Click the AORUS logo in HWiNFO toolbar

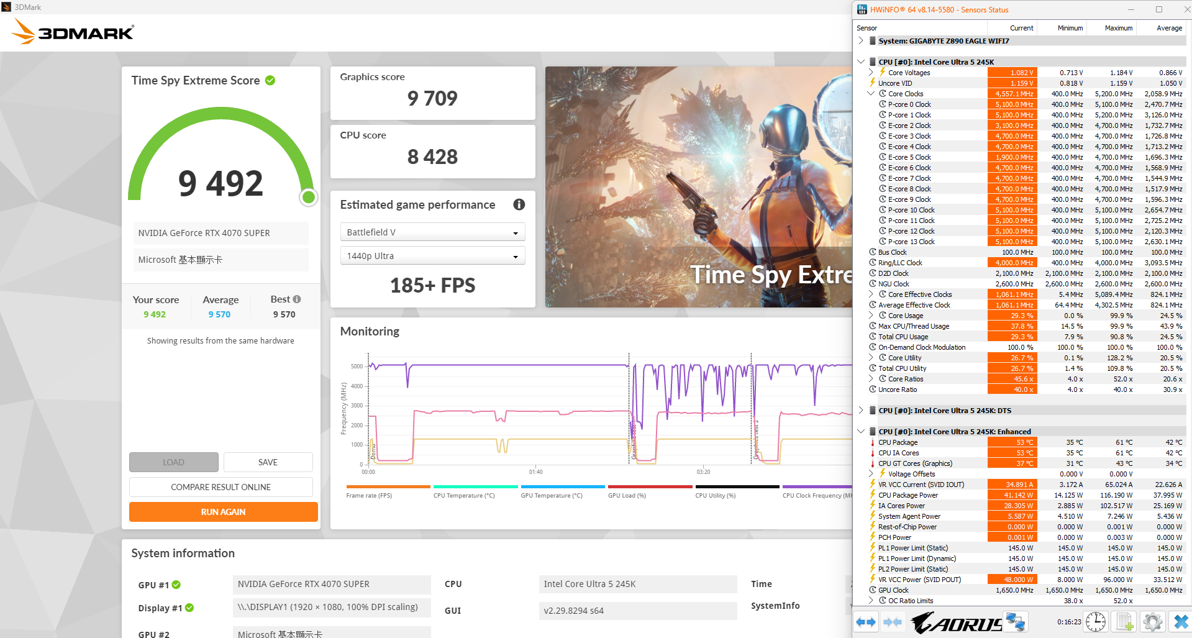tap(957, 622)
